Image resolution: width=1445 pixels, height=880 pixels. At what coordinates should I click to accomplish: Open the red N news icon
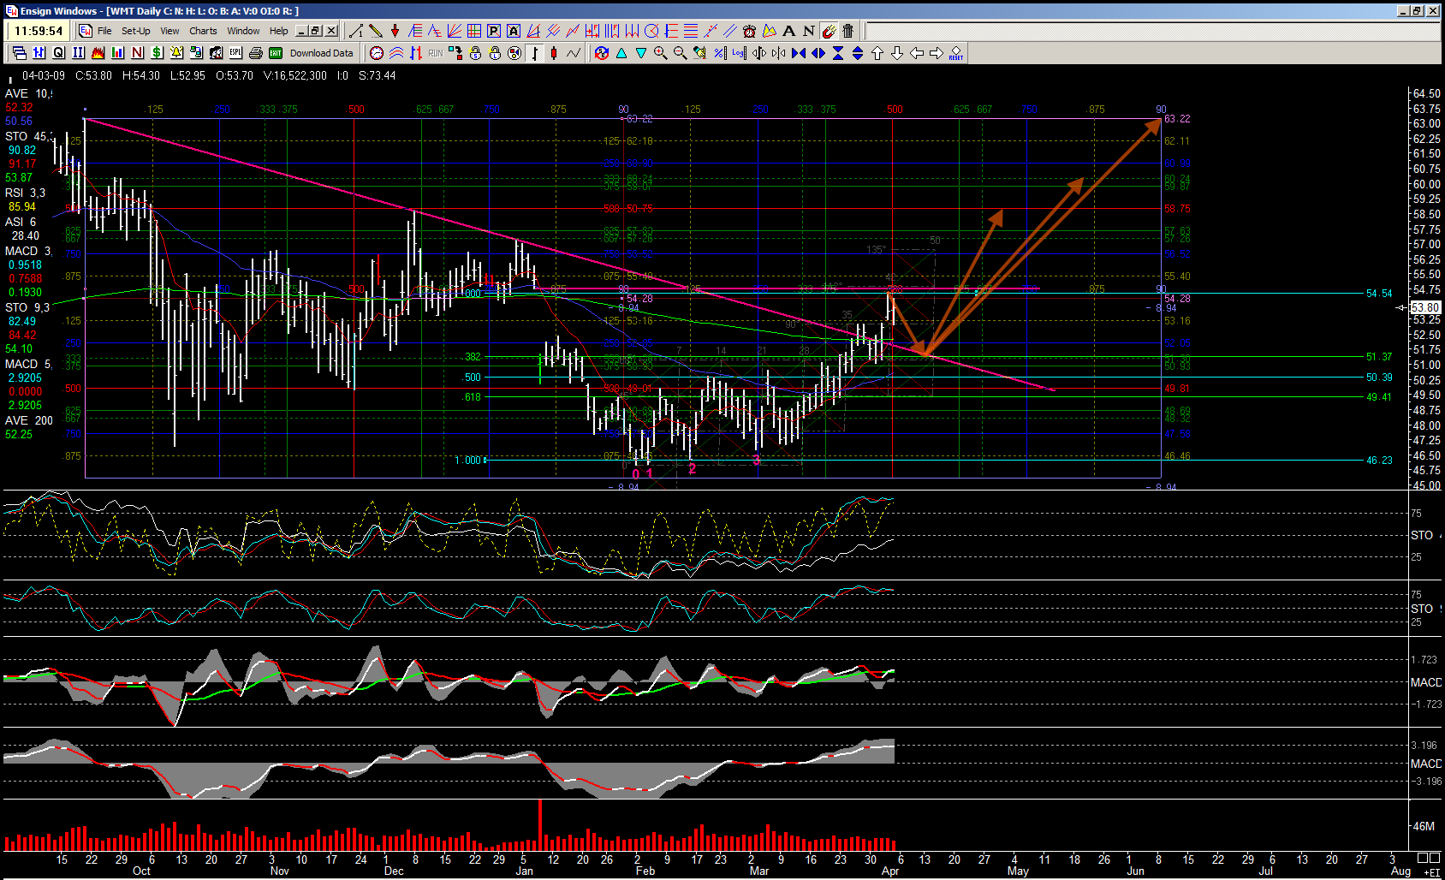coord(137,53)
